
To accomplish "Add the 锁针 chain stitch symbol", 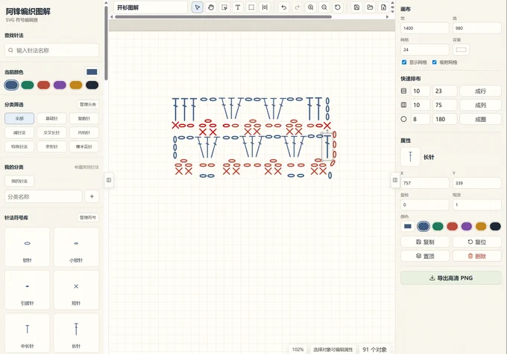I will (x=27, y=247).
